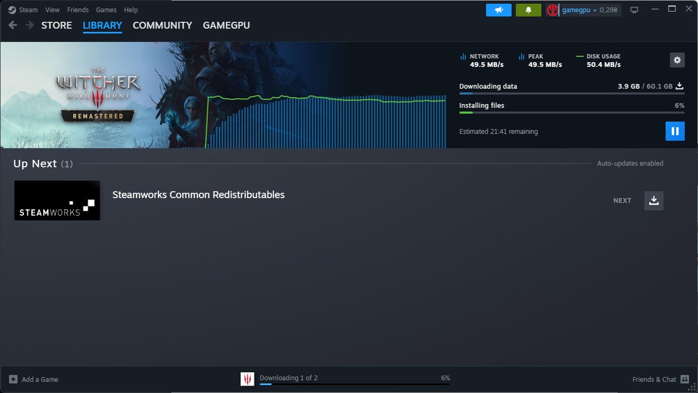Click the download size arrow icon
Image resolution: width=698 pixels, height=393 pixels.
click(x=679, y=86)
